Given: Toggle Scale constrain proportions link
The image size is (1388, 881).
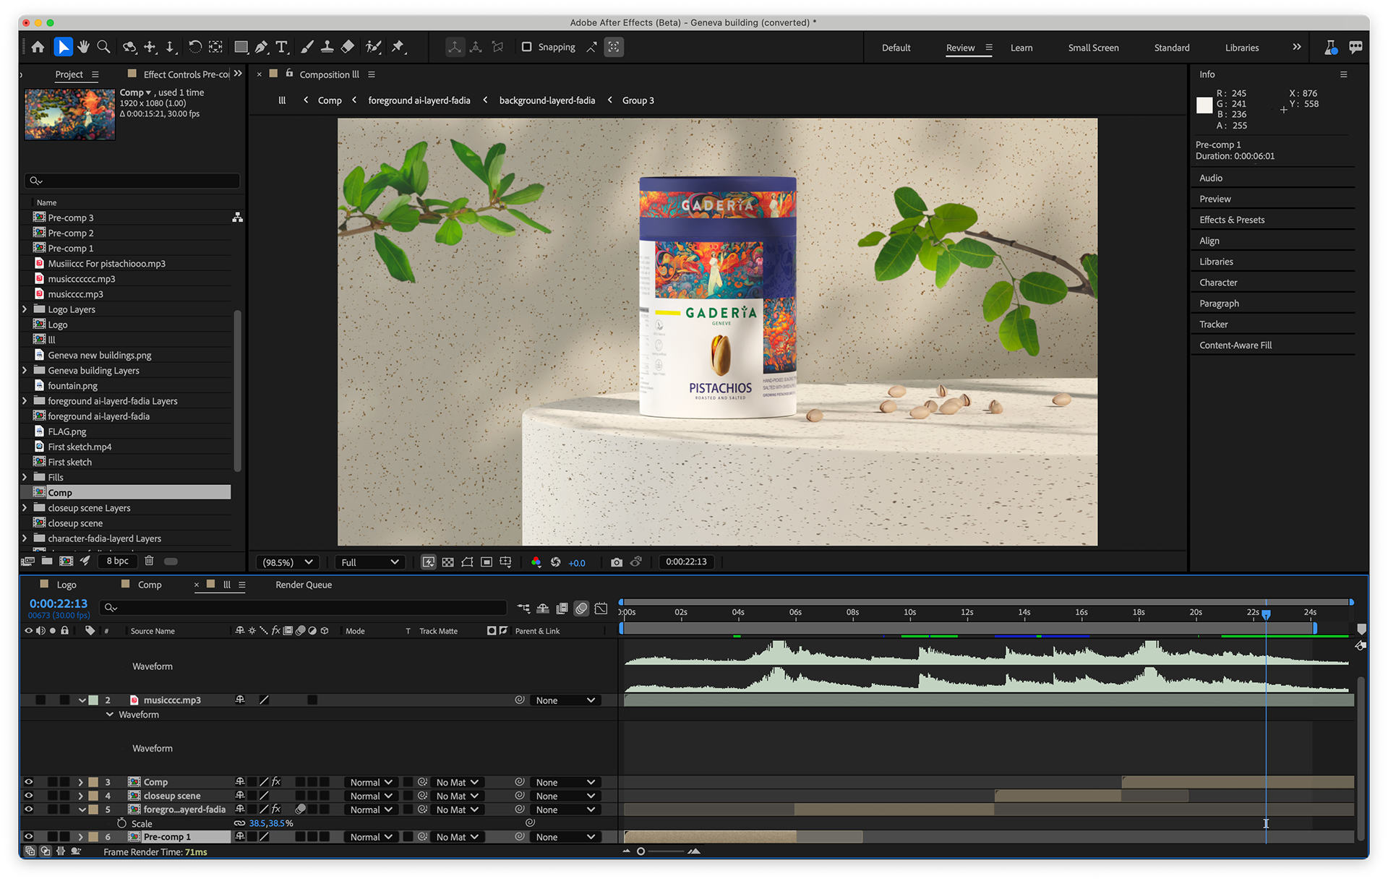Looking at the screenshot, I should (x=239, y=823).
